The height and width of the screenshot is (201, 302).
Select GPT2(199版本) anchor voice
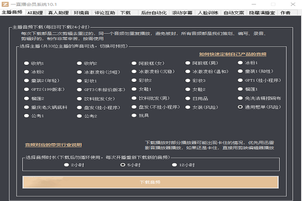pos(26,89)
